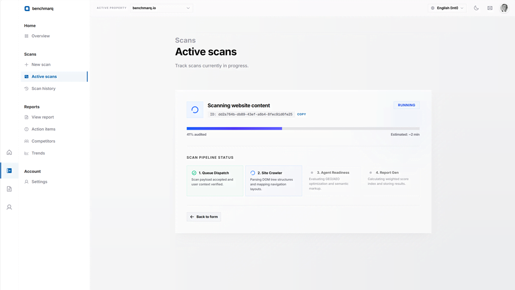The height and width of the screenshot is (290, 515).
Task: Click the spinner icon beside Scanning website content
Action: (x=195, y=110)
